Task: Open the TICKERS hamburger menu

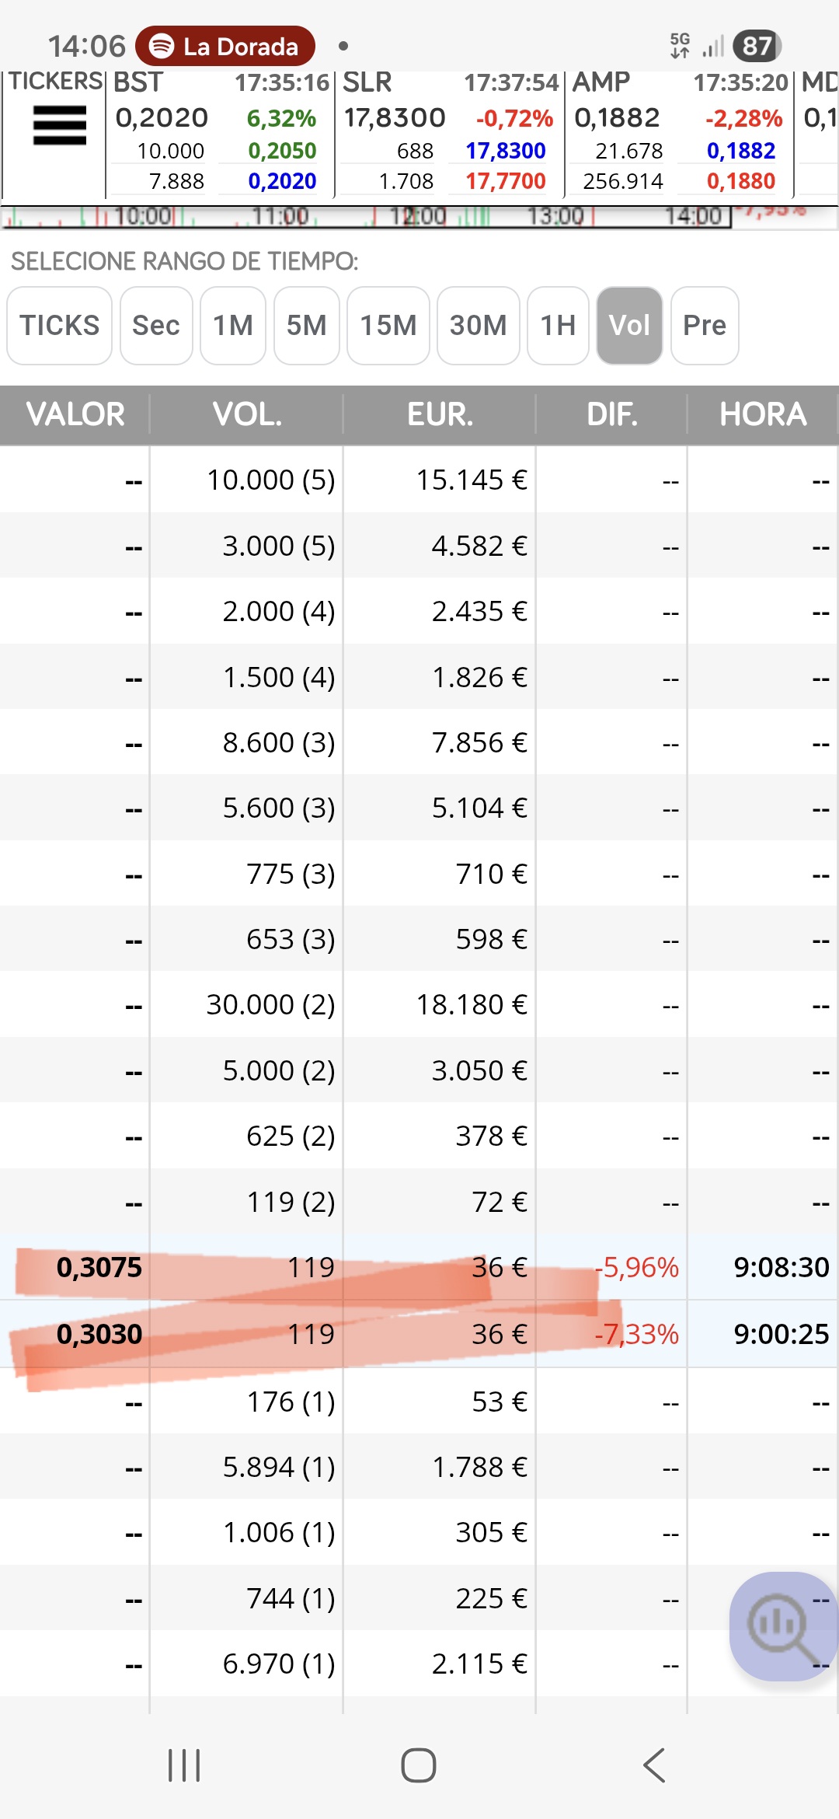Action: pos(59,125)
